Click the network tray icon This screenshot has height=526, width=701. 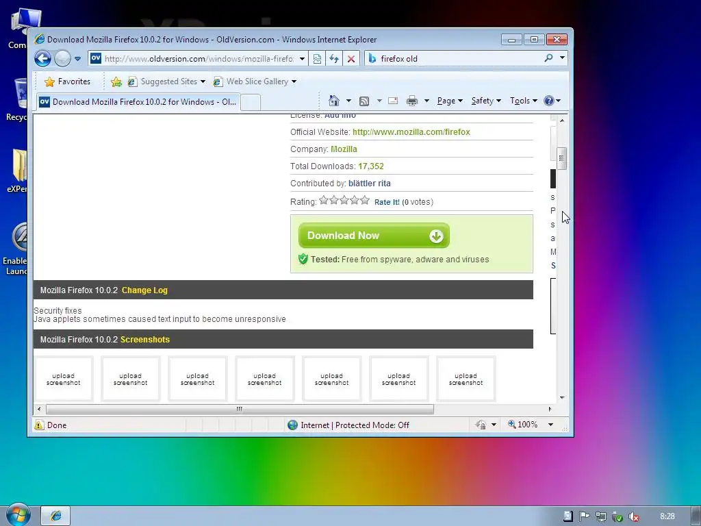pos(601,516)
